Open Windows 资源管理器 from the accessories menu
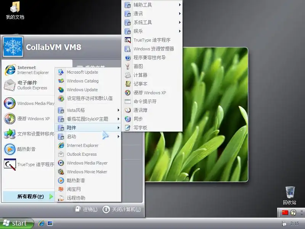 point(152,49)
